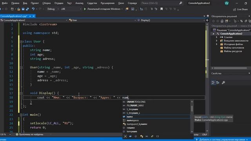
Task: Open the Отладка menu
Action: [x=59, y=3]
